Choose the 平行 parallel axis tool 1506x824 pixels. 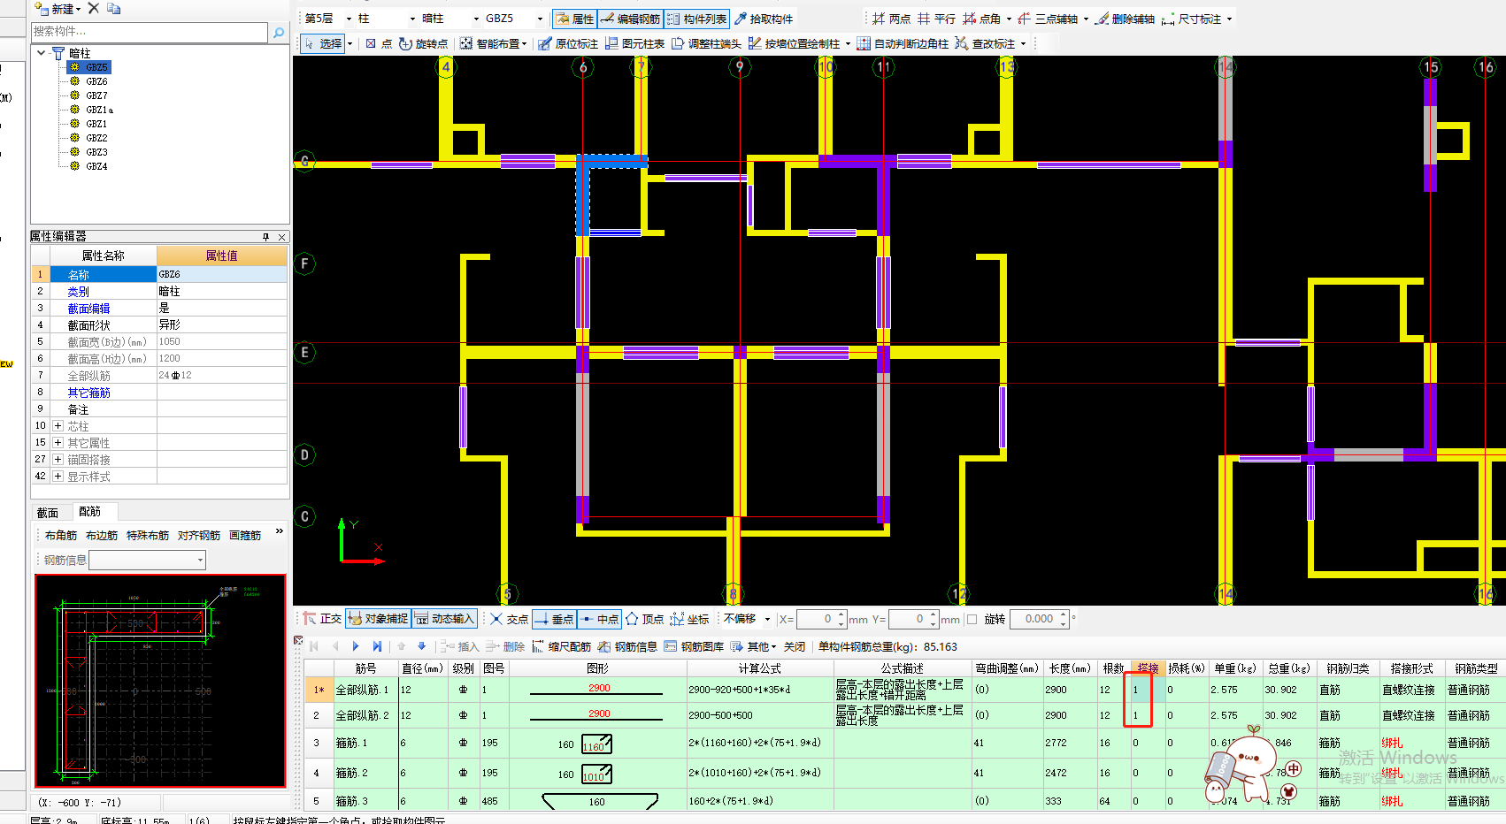pos(936,19)
